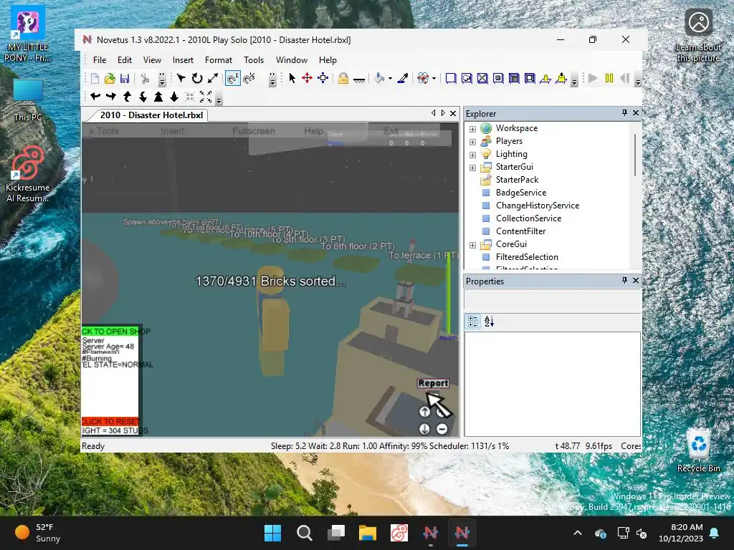Viewport: 734px width, 550px height.
Task: Click the green open shop button
Action: (x=110, y=331)
